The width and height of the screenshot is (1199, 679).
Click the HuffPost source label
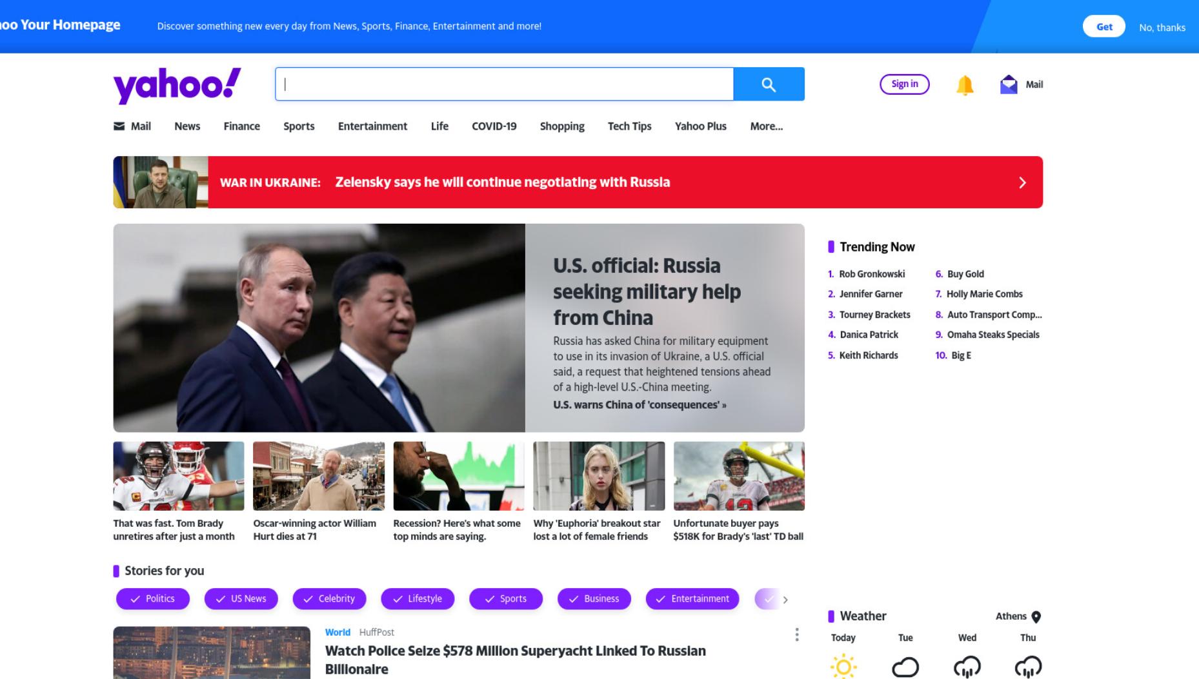tap(376, 633)
